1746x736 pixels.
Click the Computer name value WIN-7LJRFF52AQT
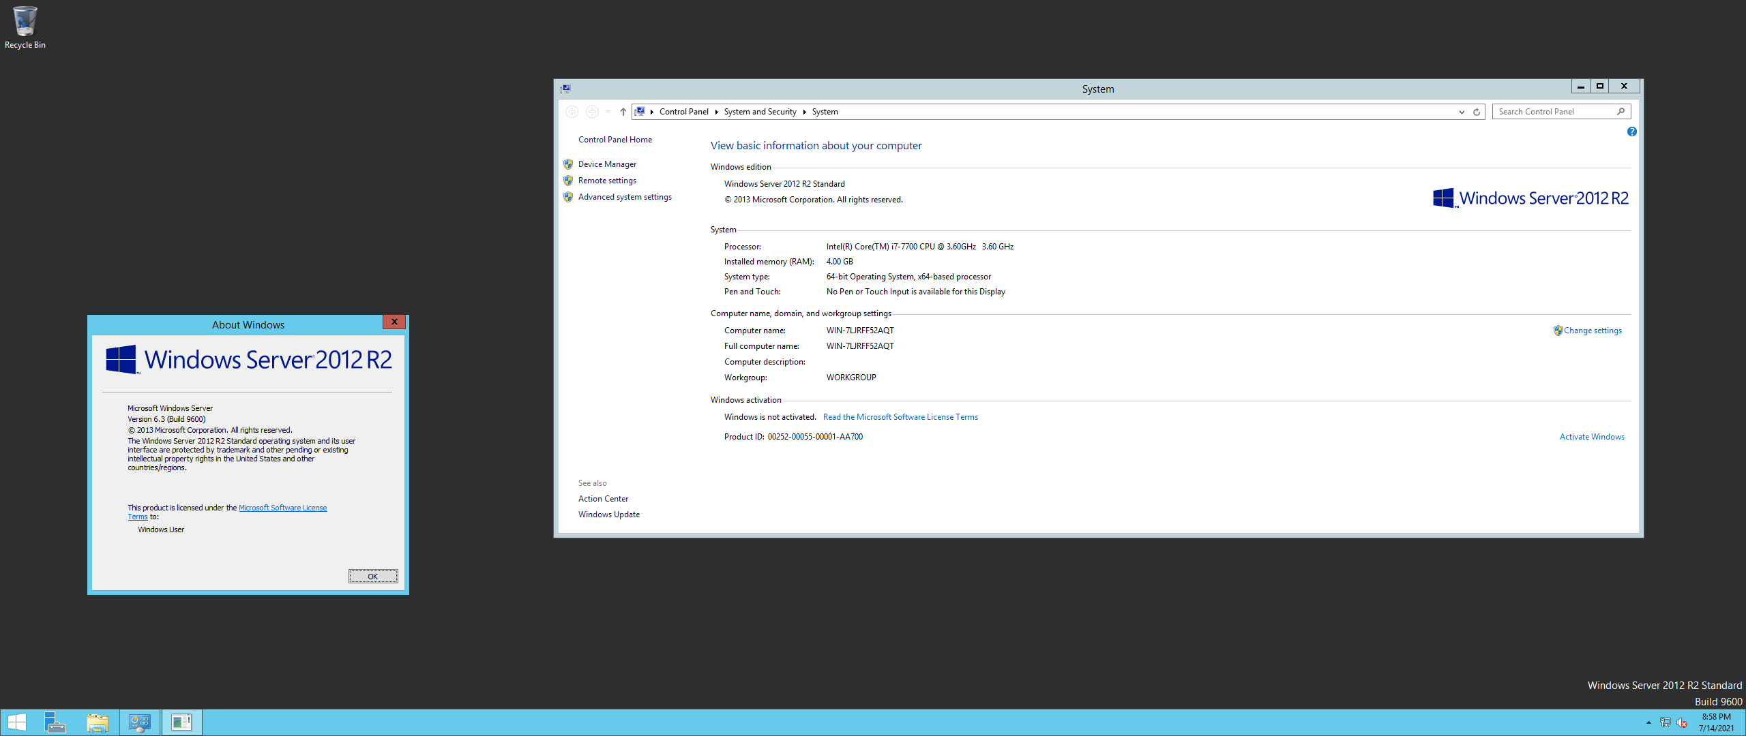click(x=860, y=331)
